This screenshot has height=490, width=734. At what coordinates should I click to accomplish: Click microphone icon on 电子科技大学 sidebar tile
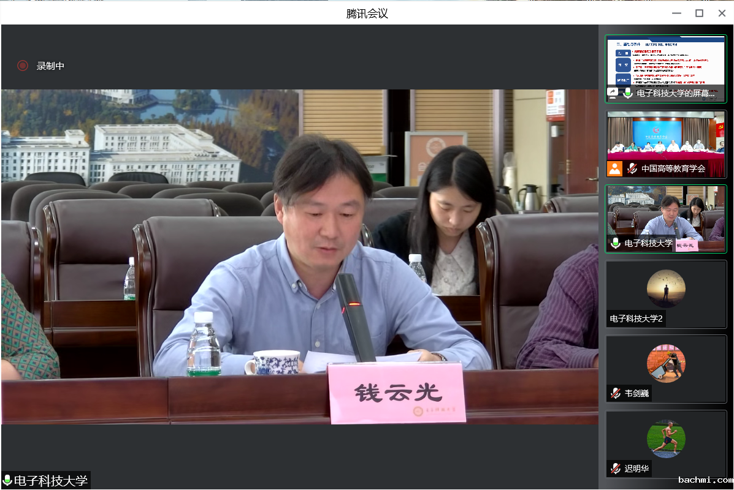tap(616, 243)
